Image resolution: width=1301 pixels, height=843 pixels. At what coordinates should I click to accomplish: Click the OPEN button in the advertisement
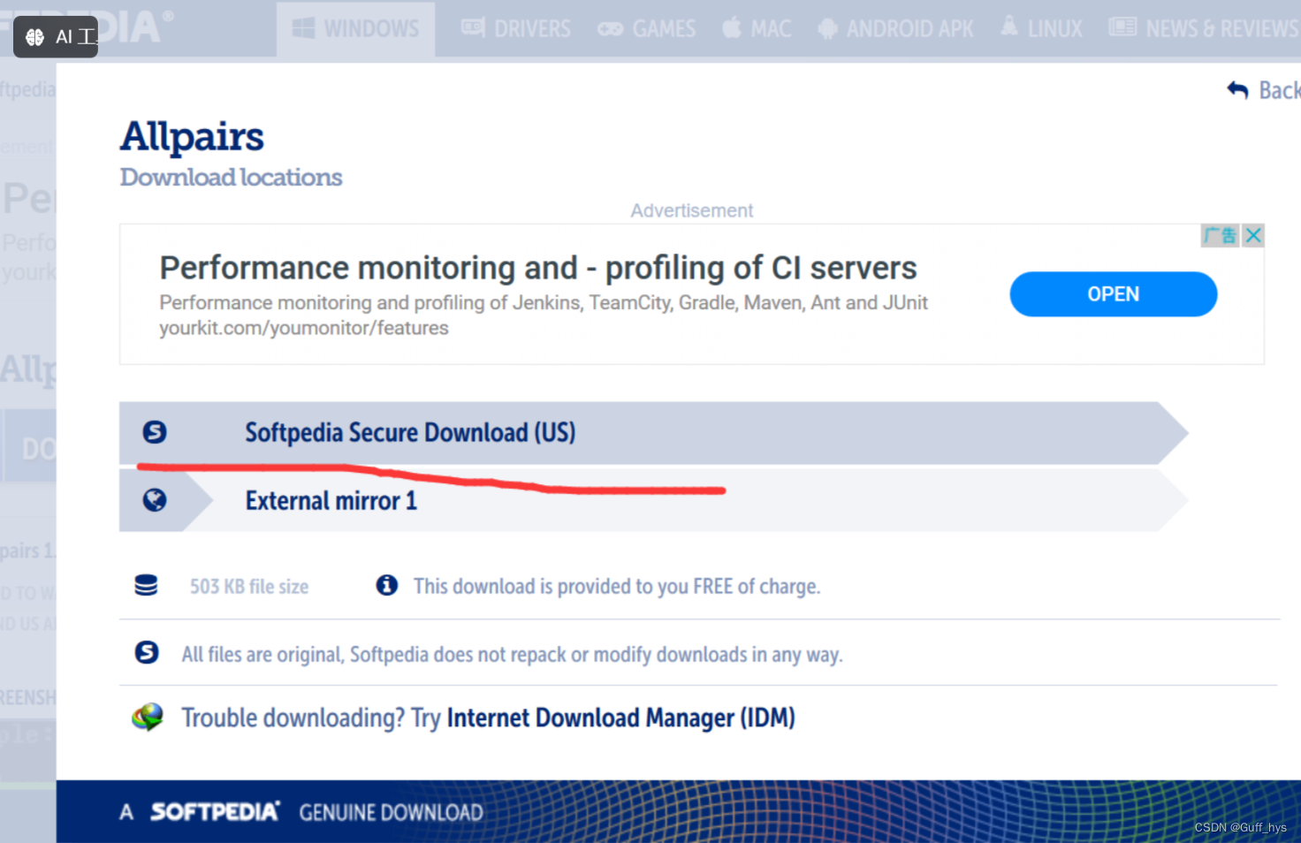pos(1113,294)
